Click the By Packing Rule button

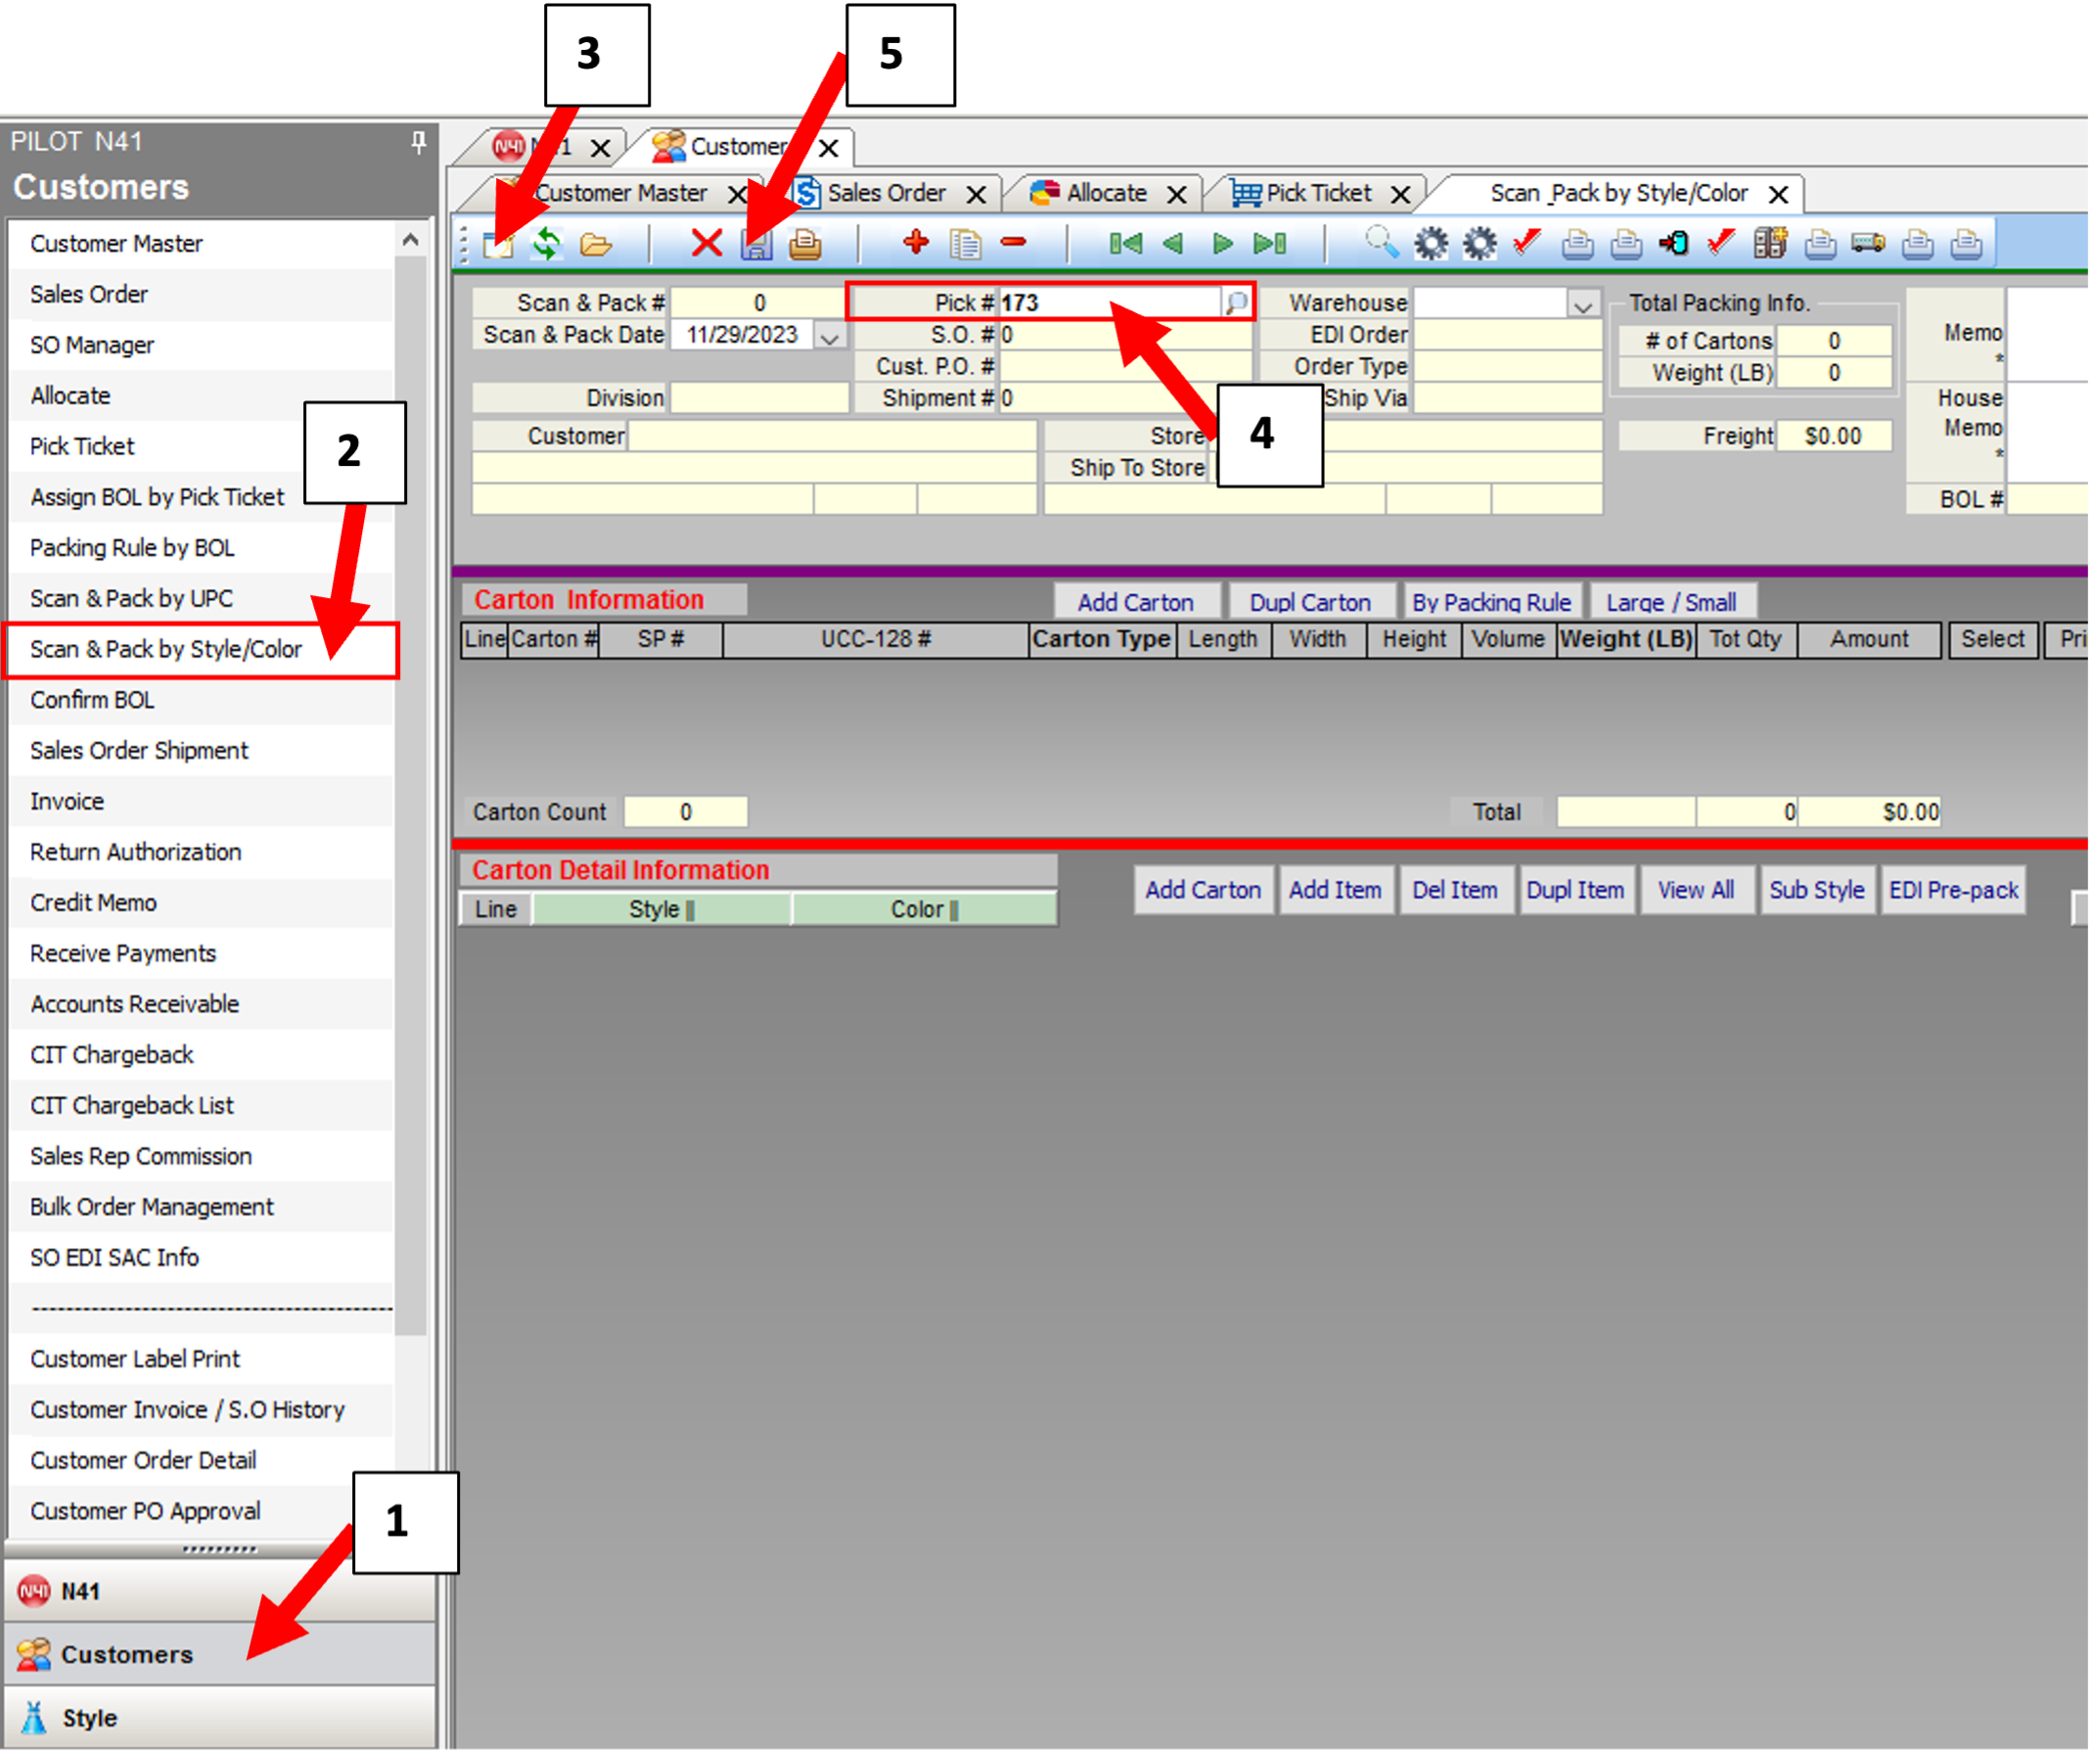coord(1489,602)
